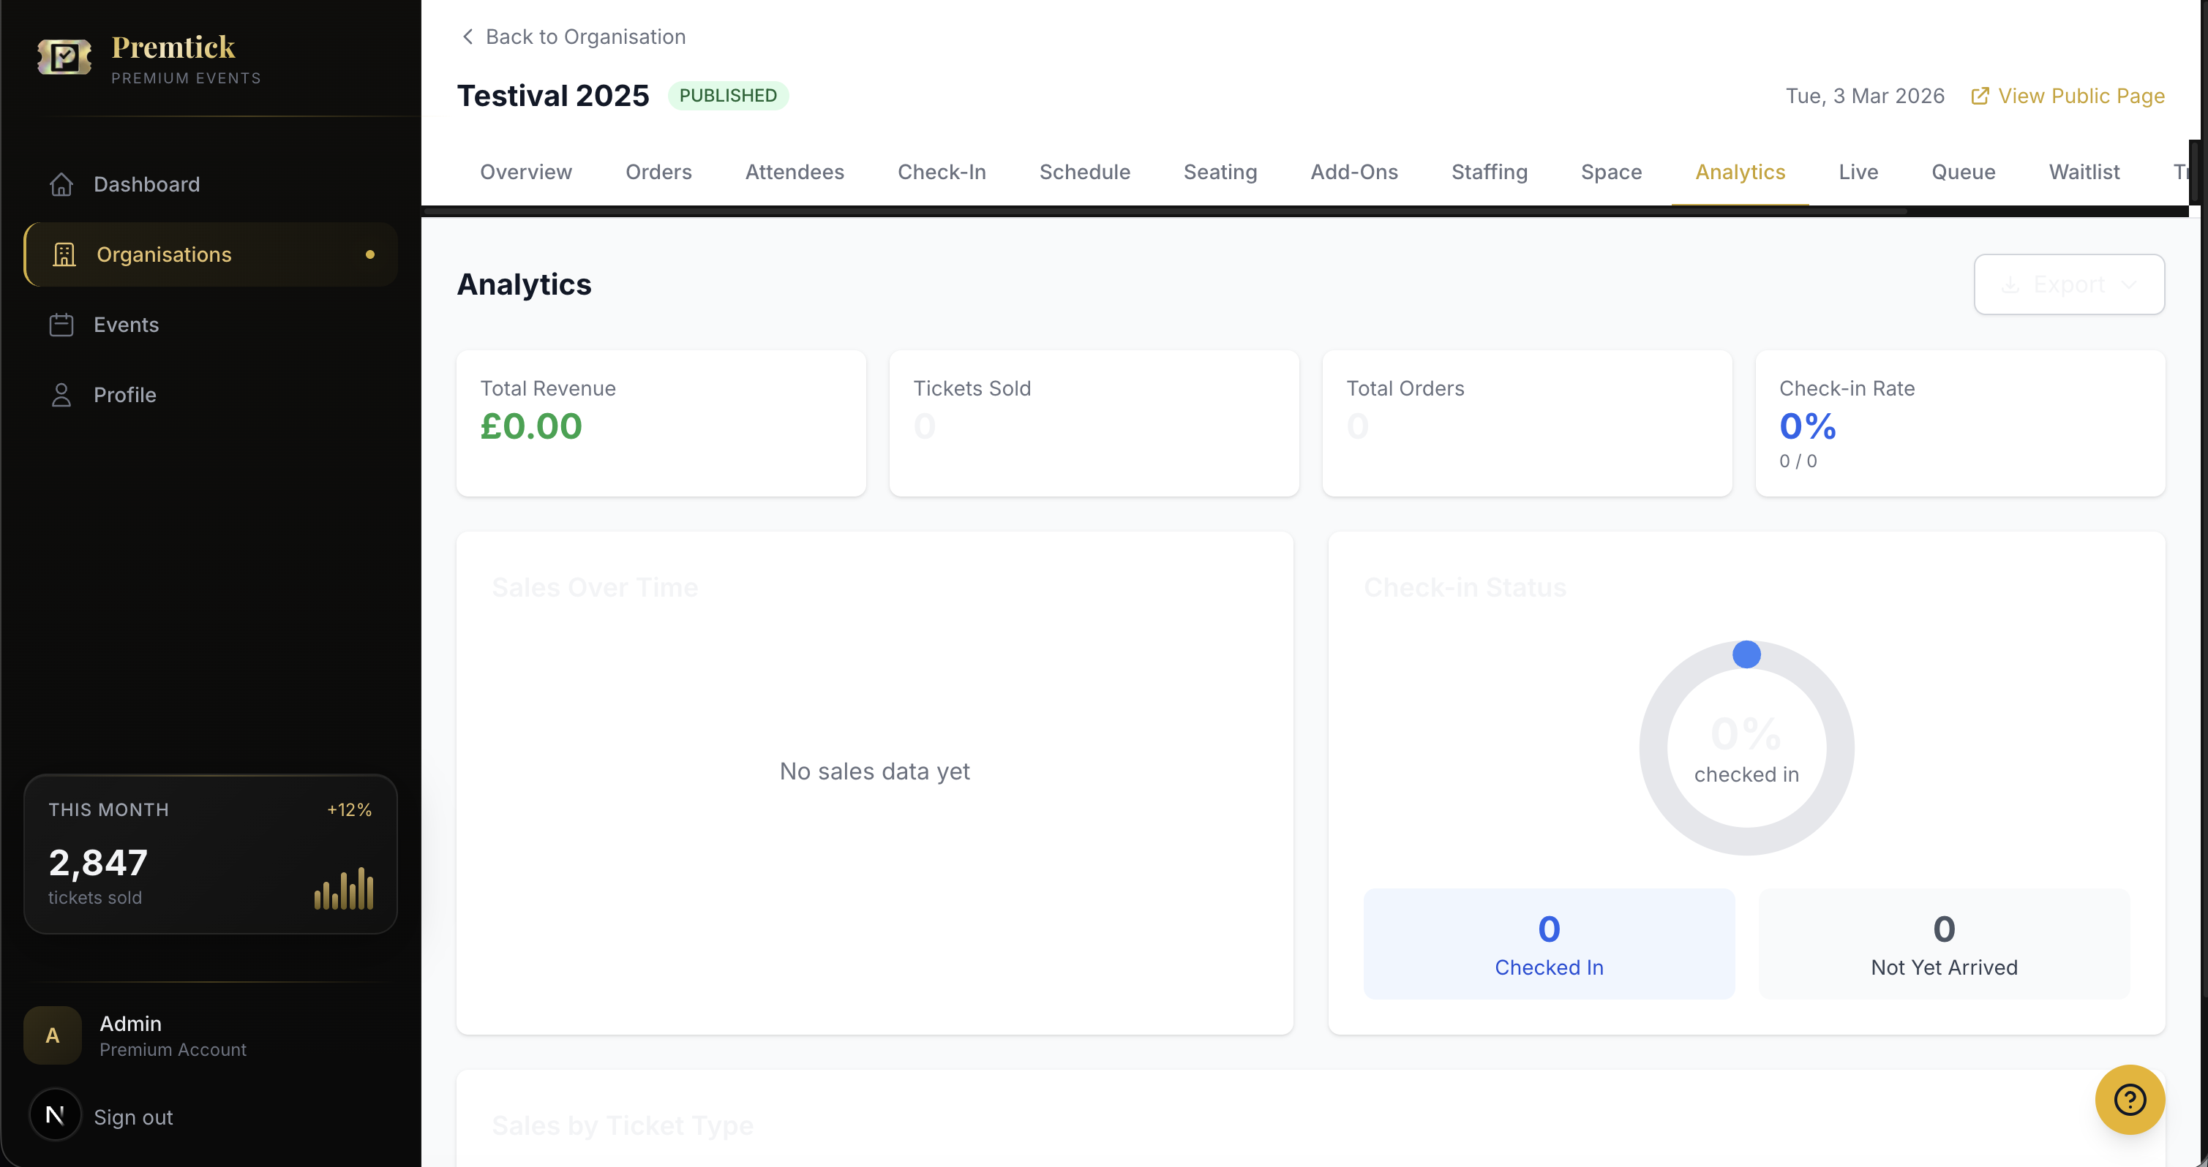Go to the Check-In tab
Image resolution: width=2208 pixels, height=1167 pixels.
tap(941, 171)
